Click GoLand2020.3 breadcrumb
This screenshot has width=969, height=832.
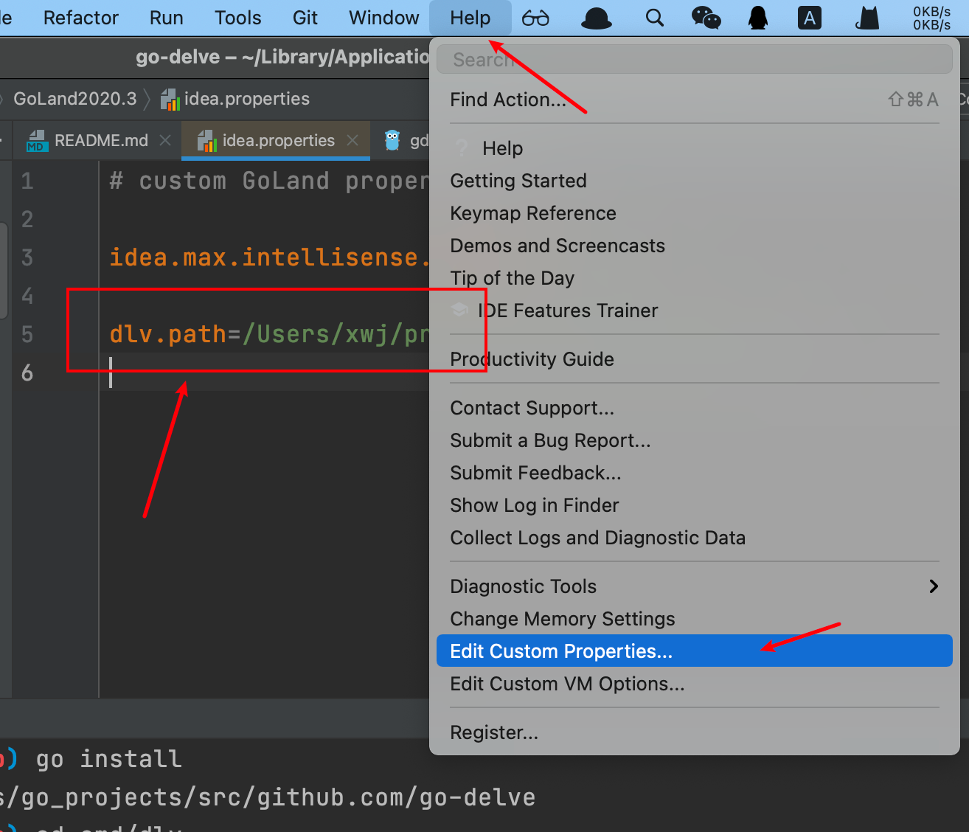pyautogui.click(x=75, y=99)
